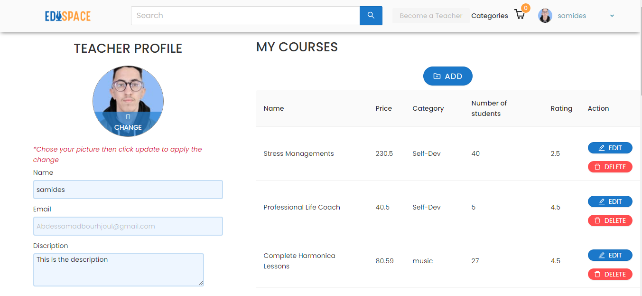Click the folder-plus icon on Add button
This screenshot has width=642, height=296.
[437, 76]
